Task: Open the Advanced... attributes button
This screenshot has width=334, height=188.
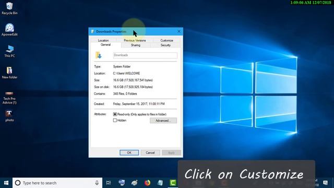Action: tap(163, 121)
